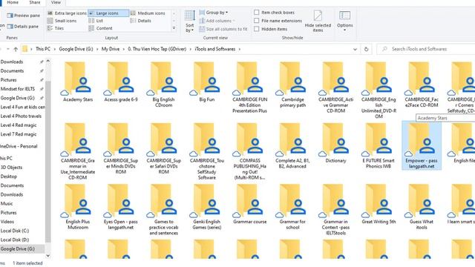Refresh the current folder view
This screenshot has height=267, width=475.
click(366, 49)
